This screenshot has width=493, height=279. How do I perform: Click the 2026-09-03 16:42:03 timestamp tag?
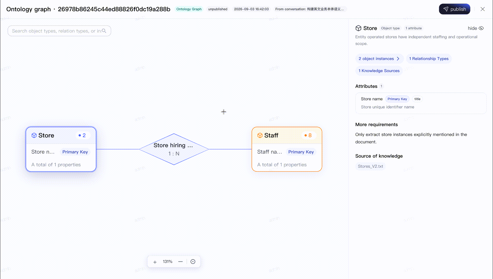(x=251, y=9)
